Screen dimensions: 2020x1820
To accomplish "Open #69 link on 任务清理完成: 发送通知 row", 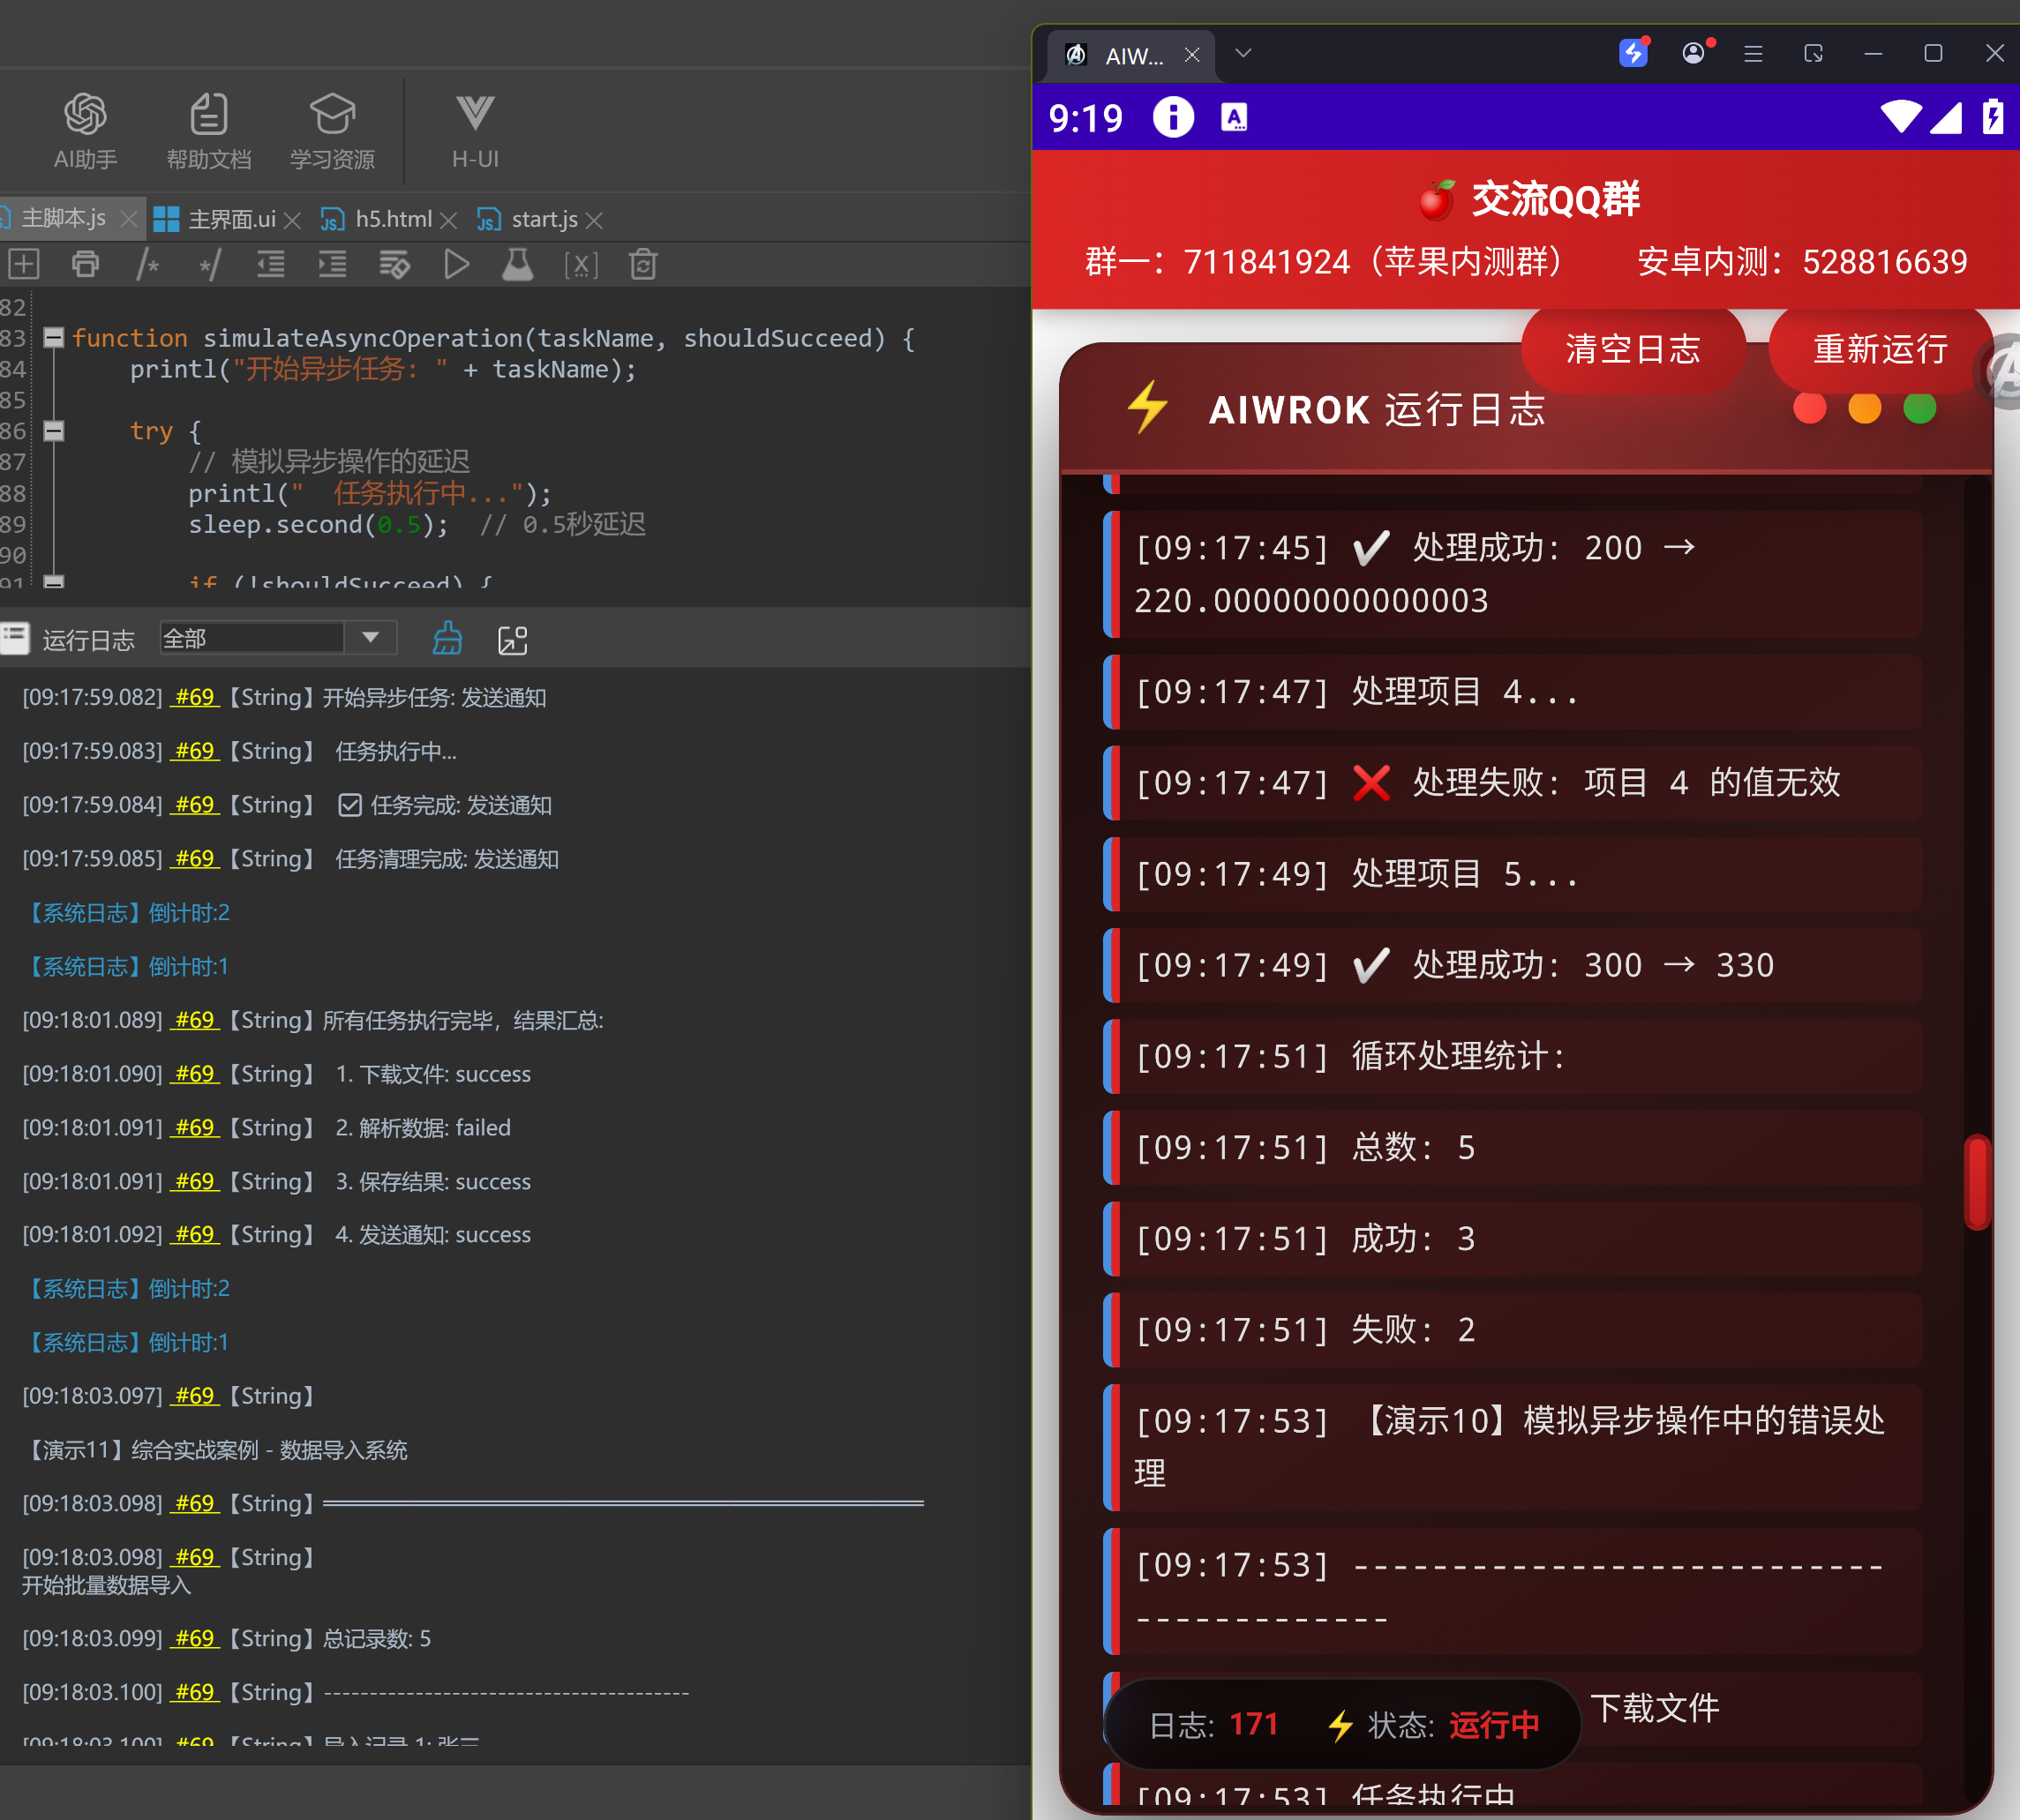I will point(195,858).
